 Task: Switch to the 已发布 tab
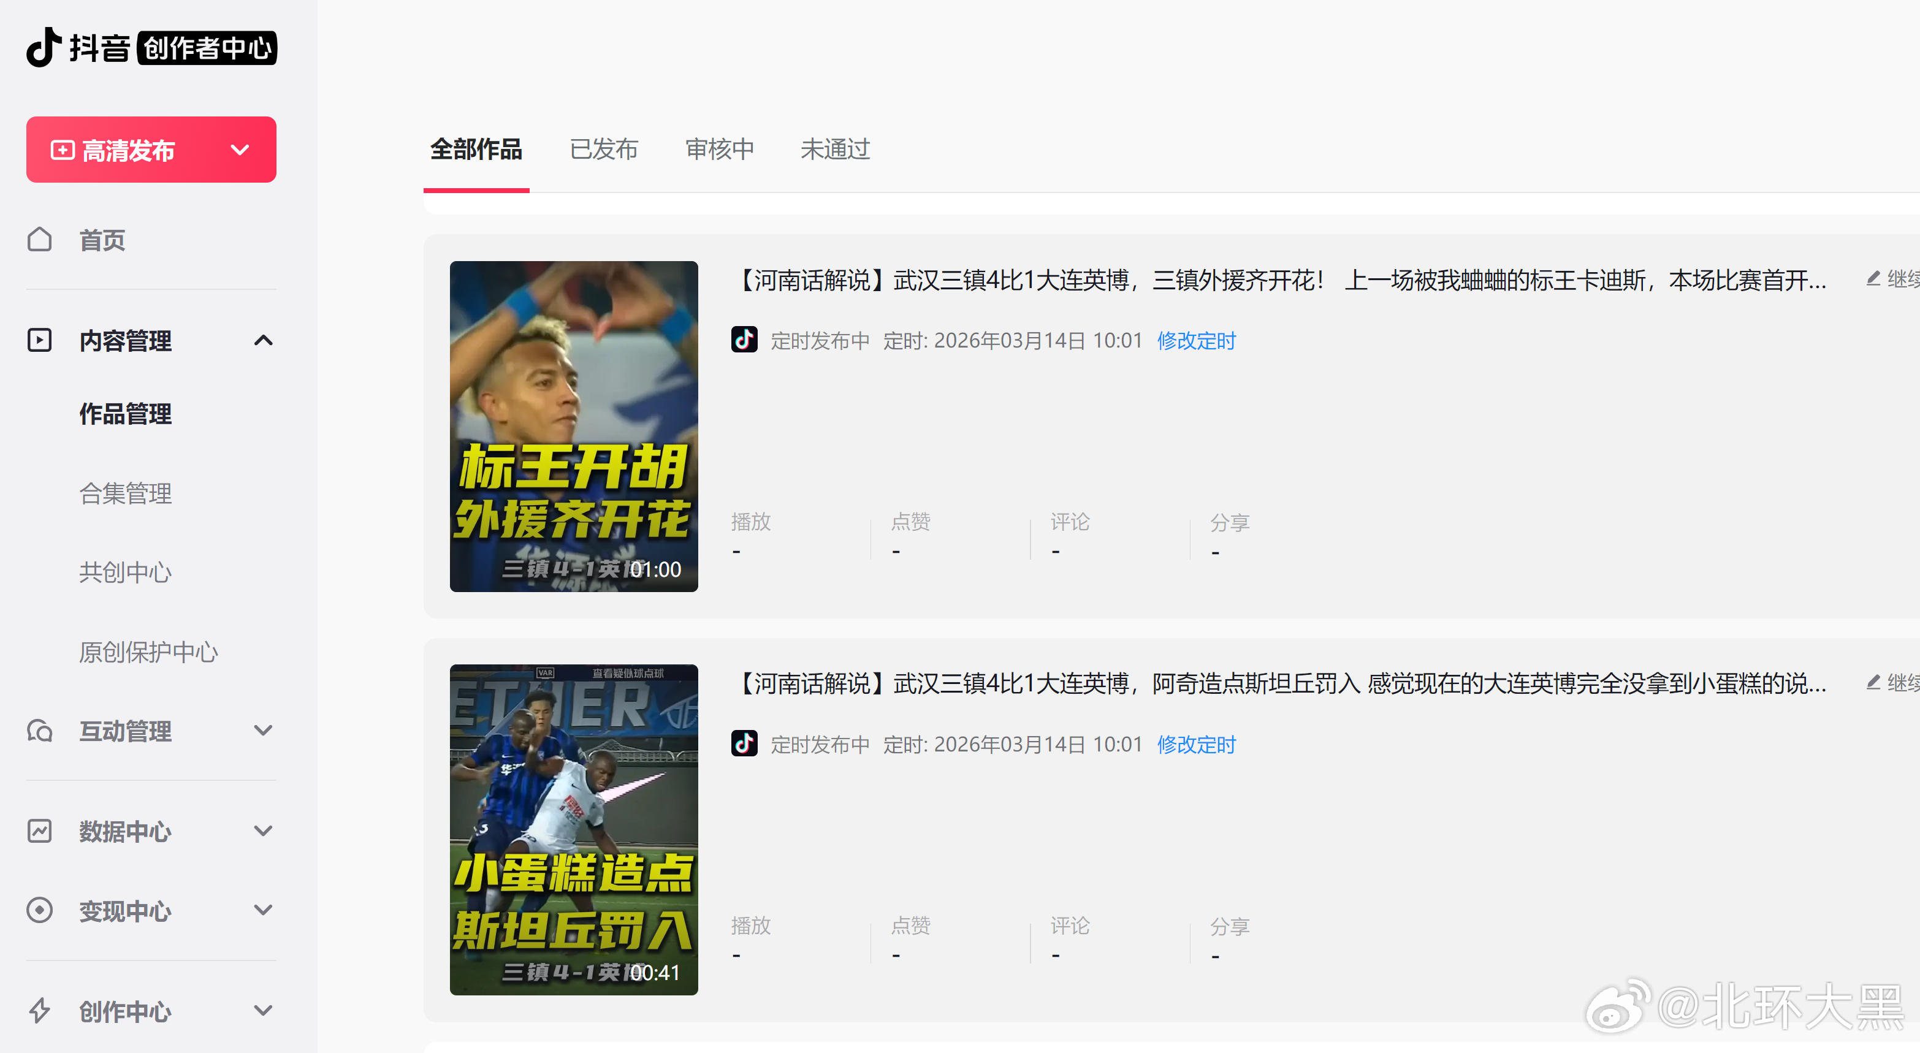pos(603,150)
